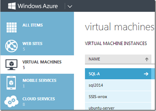Click the Windows logo icon

(x=12, y=6)
